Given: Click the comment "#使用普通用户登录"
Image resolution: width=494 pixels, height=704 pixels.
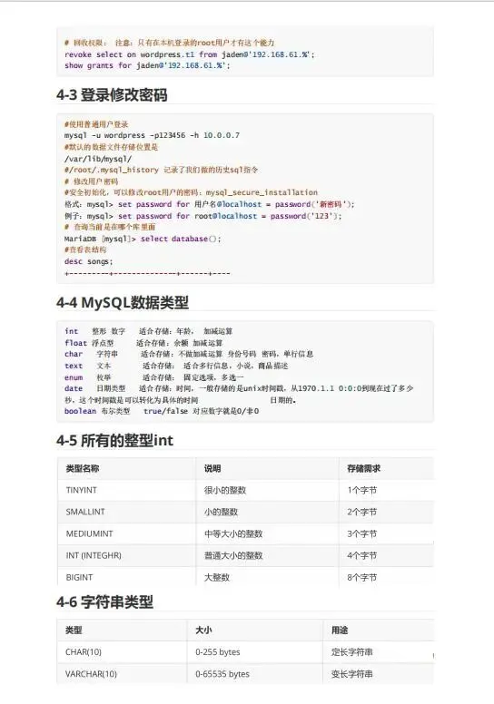Looking at the screenshot, I should (96, 124).
